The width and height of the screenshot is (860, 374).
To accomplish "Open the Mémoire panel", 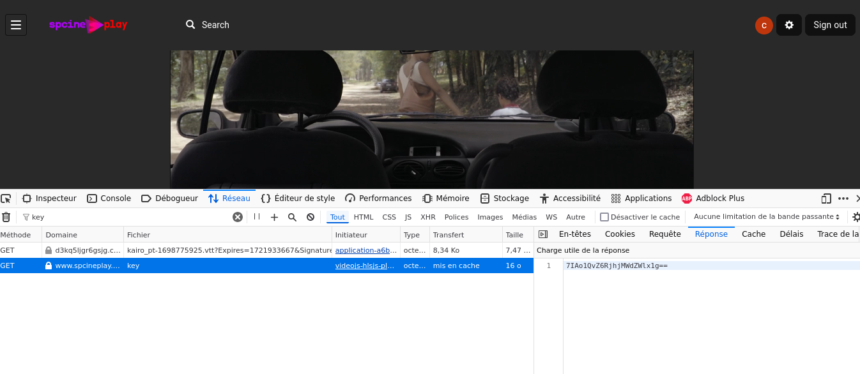I will pyautogui.click(x=446, y=198).
